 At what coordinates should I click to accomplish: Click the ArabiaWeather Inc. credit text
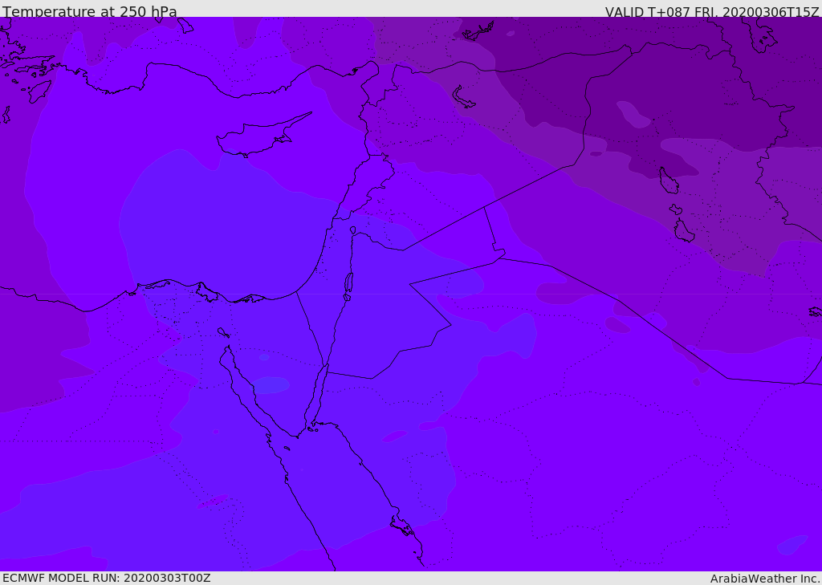point(765,579)
